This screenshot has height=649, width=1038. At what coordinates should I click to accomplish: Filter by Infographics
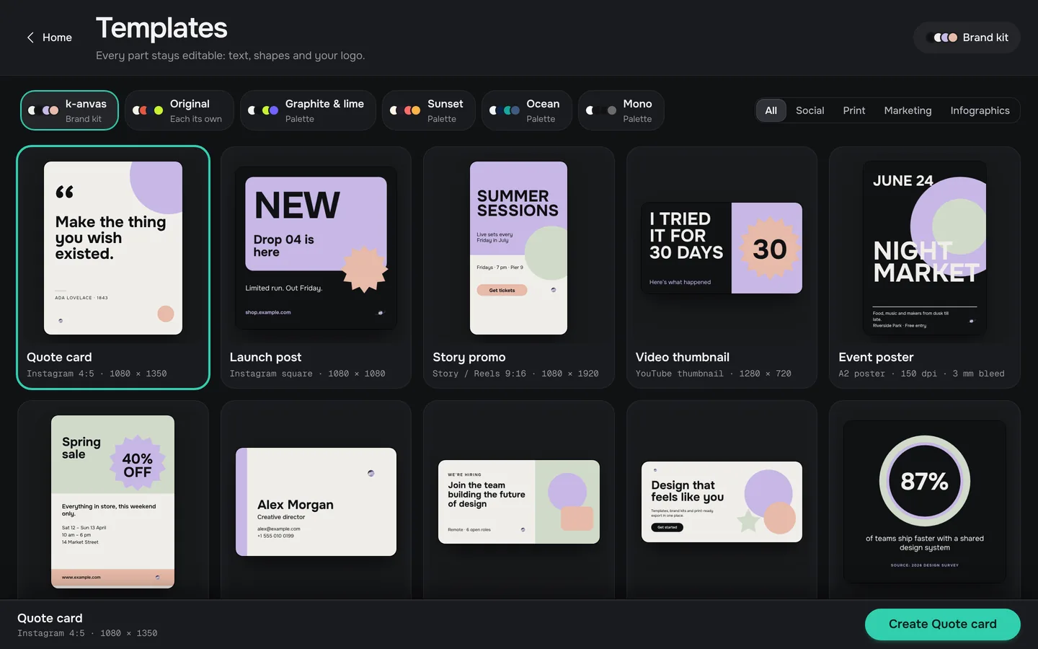(x=980, y=110)
